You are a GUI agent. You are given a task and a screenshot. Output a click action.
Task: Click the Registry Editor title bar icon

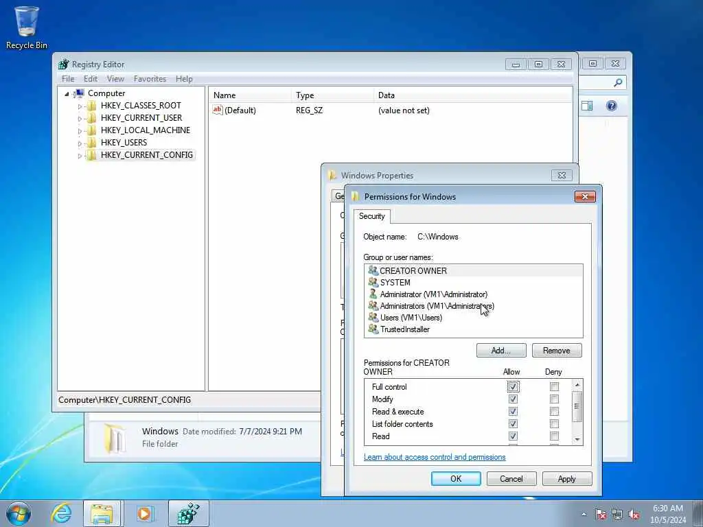coord(64,64)
